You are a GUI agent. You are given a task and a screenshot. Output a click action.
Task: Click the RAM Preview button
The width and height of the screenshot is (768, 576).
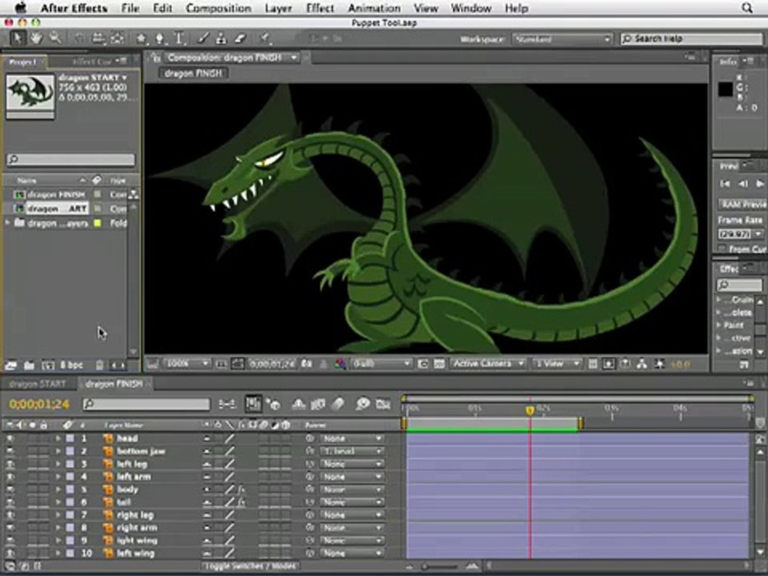tap(743, 205)
